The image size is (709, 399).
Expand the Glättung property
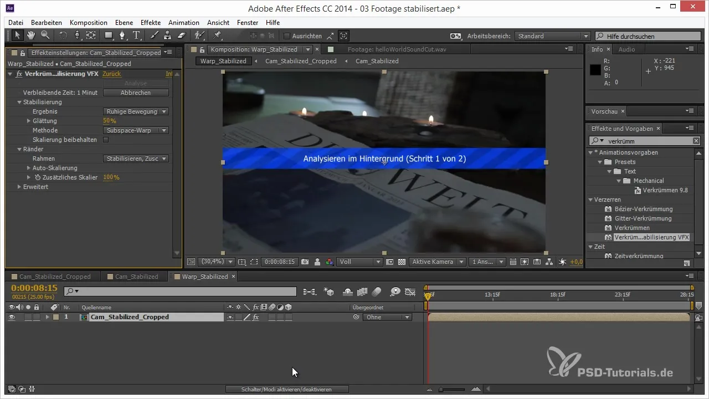click(x=29, y=121)
